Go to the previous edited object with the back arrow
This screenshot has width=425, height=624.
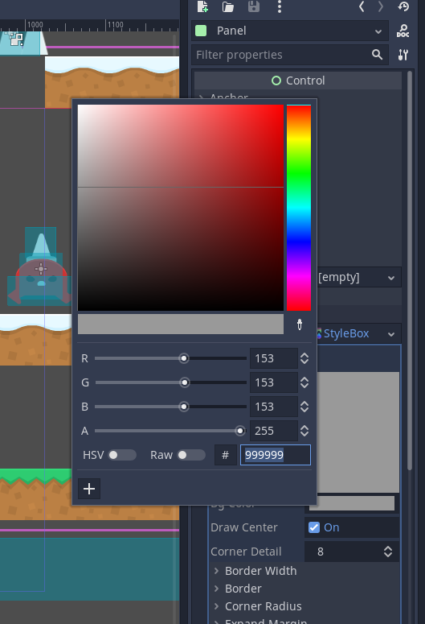[x=362, y=6]
